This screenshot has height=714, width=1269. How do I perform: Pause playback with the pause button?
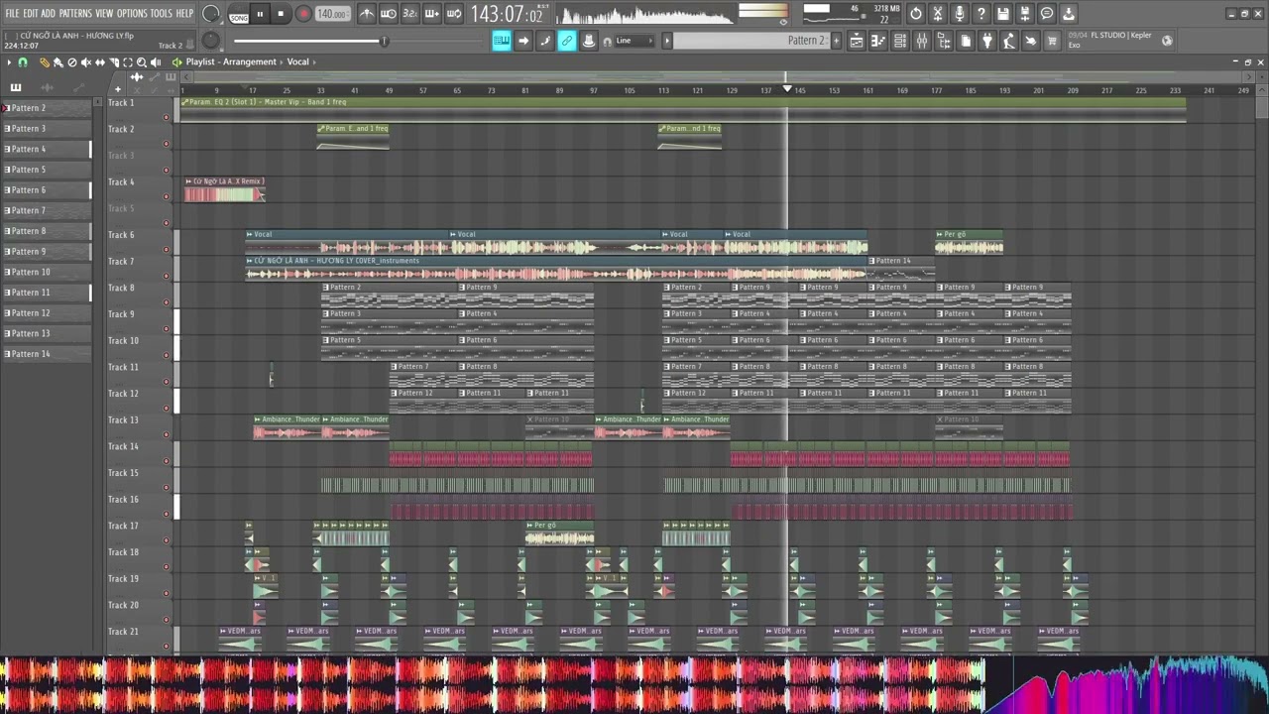[x=260, y=14]
